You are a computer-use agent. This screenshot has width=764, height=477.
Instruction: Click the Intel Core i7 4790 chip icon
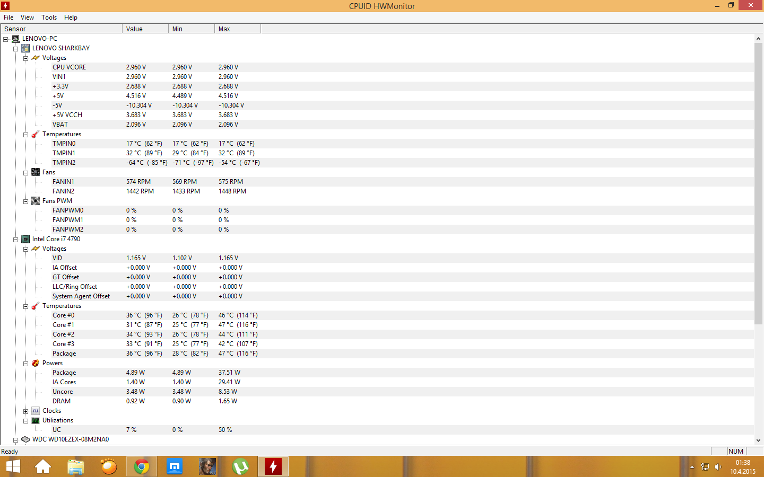[x=25, y=239]
